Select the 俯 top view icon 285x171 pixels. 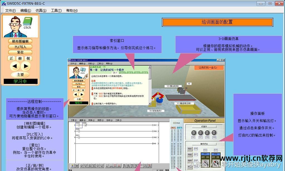20,58
